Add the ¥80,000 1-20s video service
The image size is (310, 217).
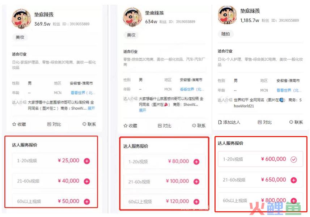click(x=196, y=162)
